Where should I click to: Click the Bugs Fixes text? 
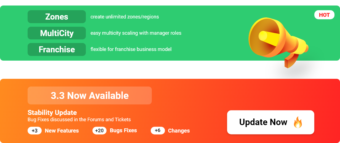point(123,131)
